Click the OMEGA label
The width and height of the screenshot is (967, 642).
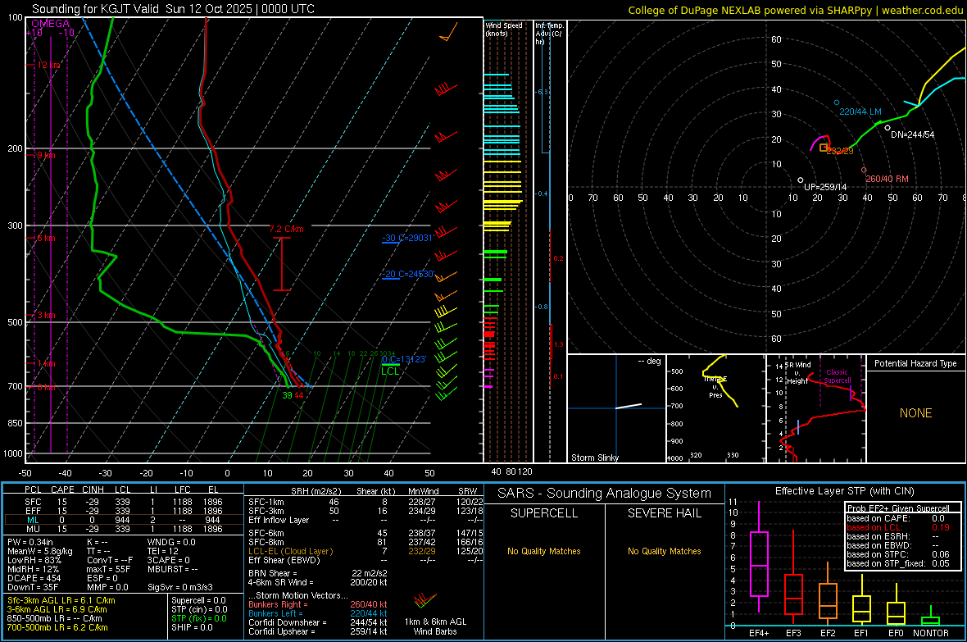click(x=51, y=24)
